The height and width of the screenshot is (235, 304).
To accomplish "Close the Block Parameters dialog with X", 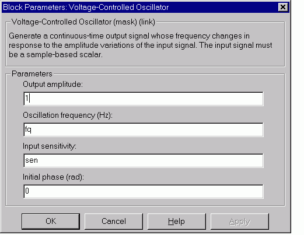I will (x=283, y=7).
